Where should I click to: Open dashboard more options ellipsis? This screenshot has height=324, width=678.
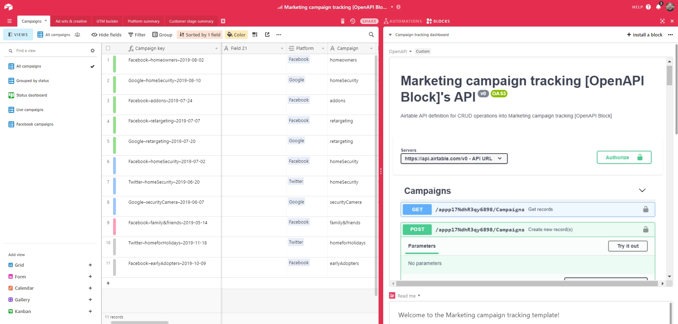(x=670, y=35)
